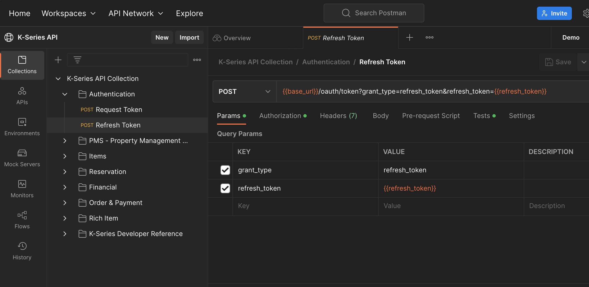
Task: Click the Search Postman field
Action: point(374,13)
